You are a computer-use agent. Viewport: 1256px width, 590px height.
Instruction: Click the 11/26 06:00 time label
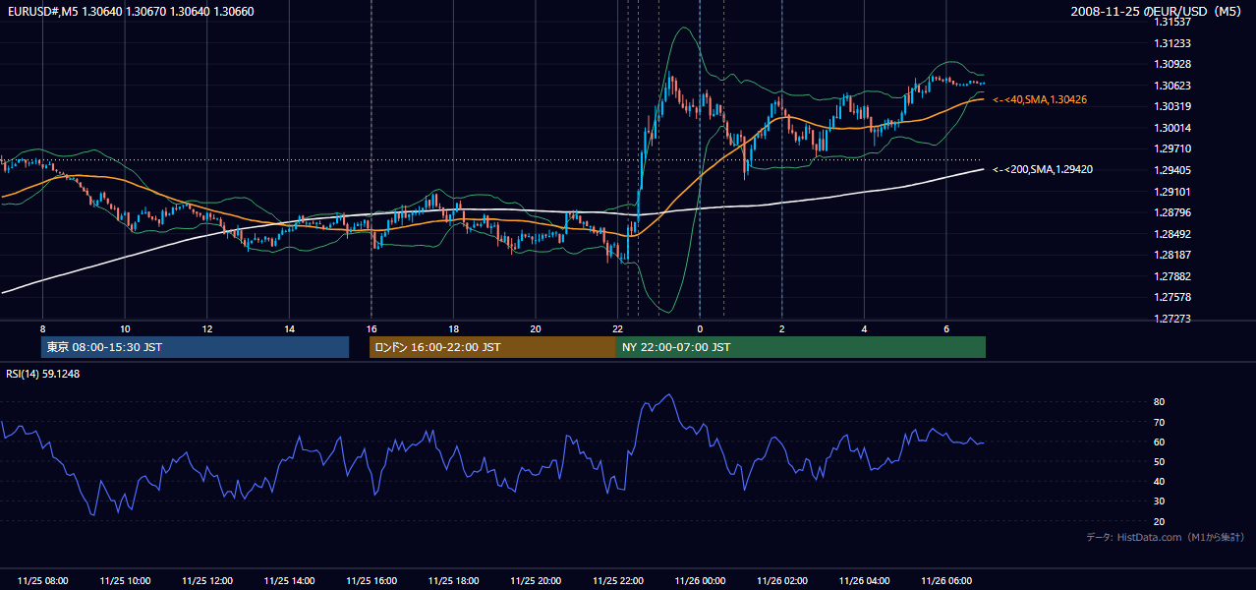pyautogui.click(x=945, y=581)
